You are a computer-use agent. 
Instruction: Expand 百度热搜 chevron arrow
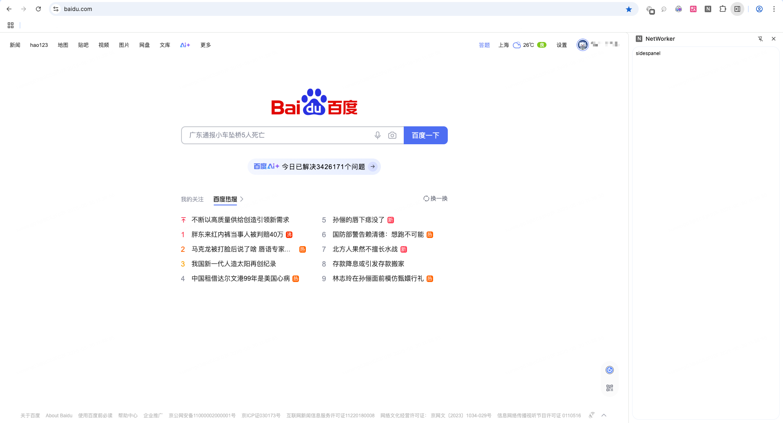point(242,199)
